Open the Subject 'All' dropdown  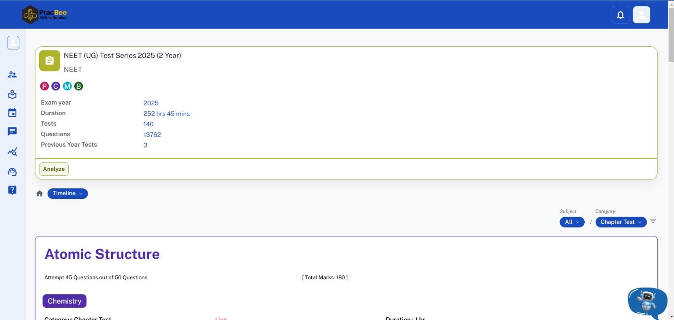(x=572, y=222)
